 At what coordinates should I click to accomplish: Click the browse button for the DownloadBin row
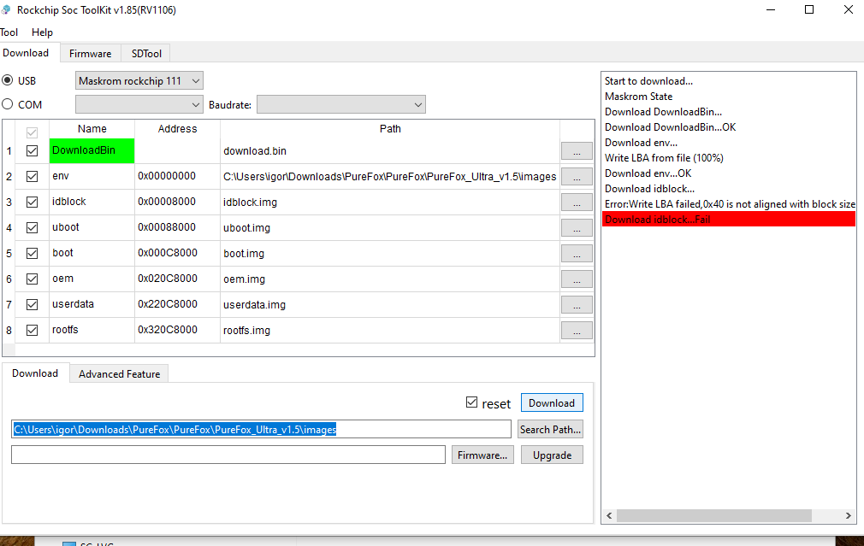tap(577, 151)
